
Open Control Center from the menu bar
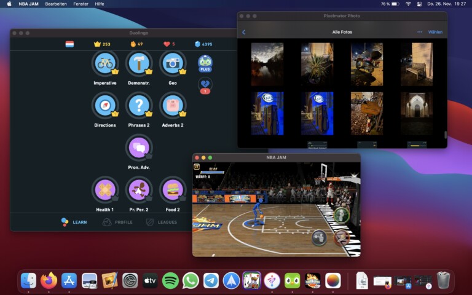(419, 4)
